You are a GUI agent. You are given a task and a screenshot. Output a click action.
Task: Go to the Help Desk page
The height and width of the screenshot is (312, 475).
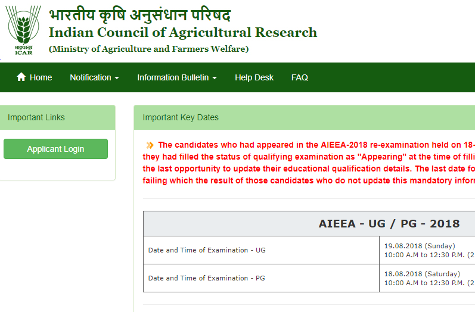(x=254, y=77)
